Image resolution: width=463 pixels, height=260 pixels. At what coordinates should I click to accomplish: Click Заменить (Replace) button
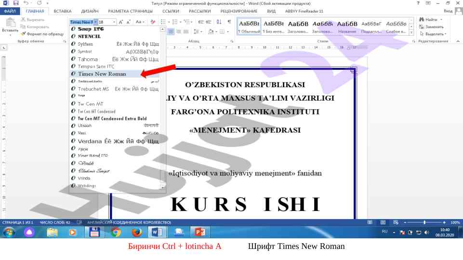tap(431, 27)
